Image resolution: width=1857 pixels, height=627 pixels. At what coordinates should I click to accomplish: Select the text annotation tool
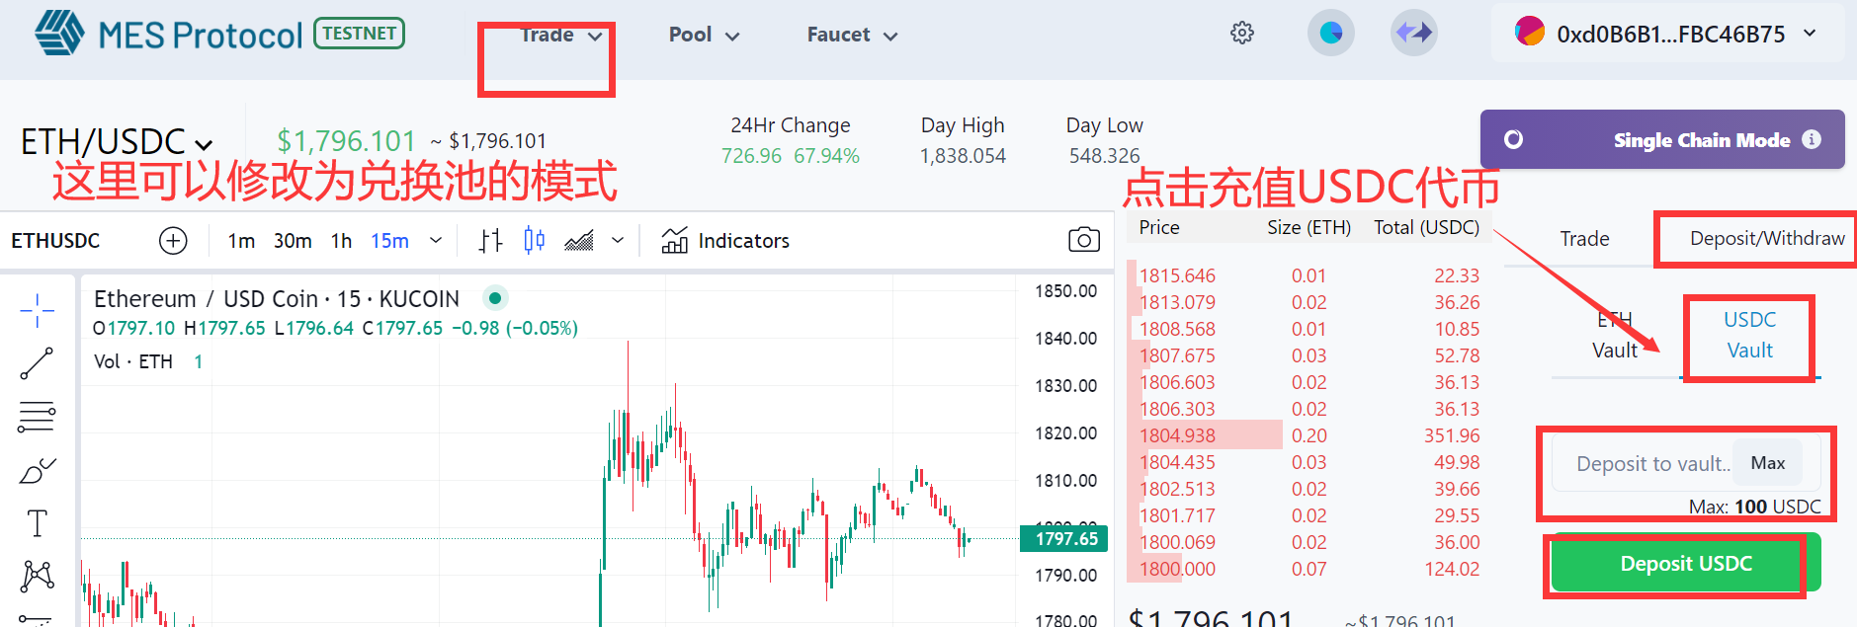point(37,523)
